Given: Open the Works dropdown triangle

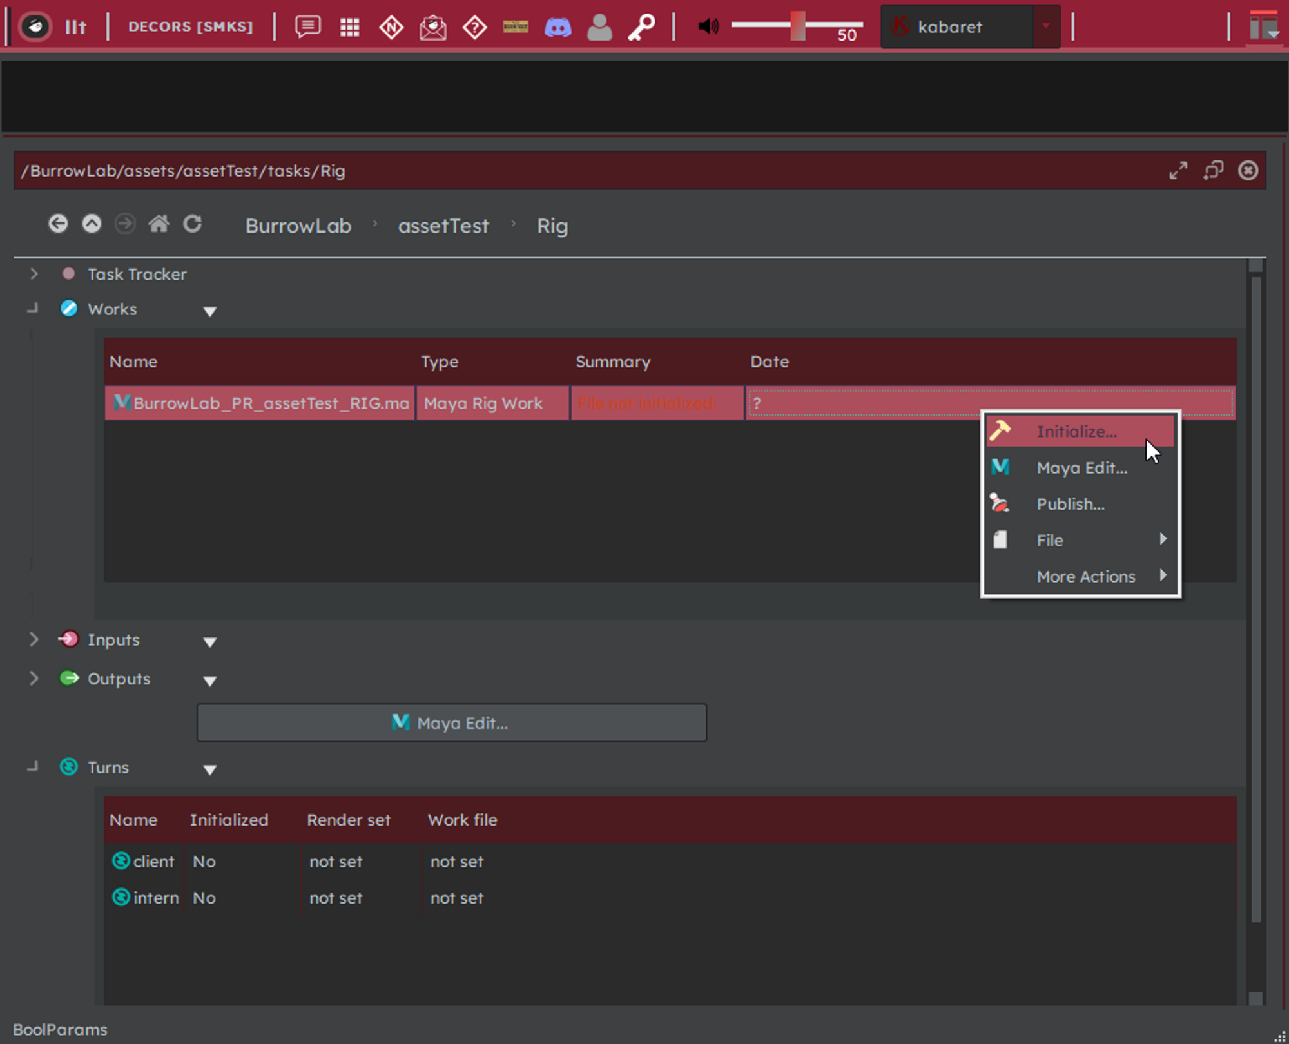Looking at the screenshot, I should coord(209,312).
